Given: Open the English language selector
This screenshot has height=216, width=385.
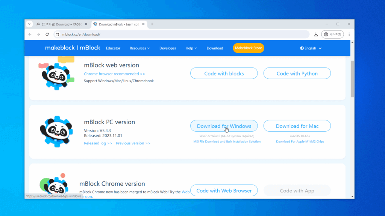Looking at the screenshot, I should [x=311, y=48].
